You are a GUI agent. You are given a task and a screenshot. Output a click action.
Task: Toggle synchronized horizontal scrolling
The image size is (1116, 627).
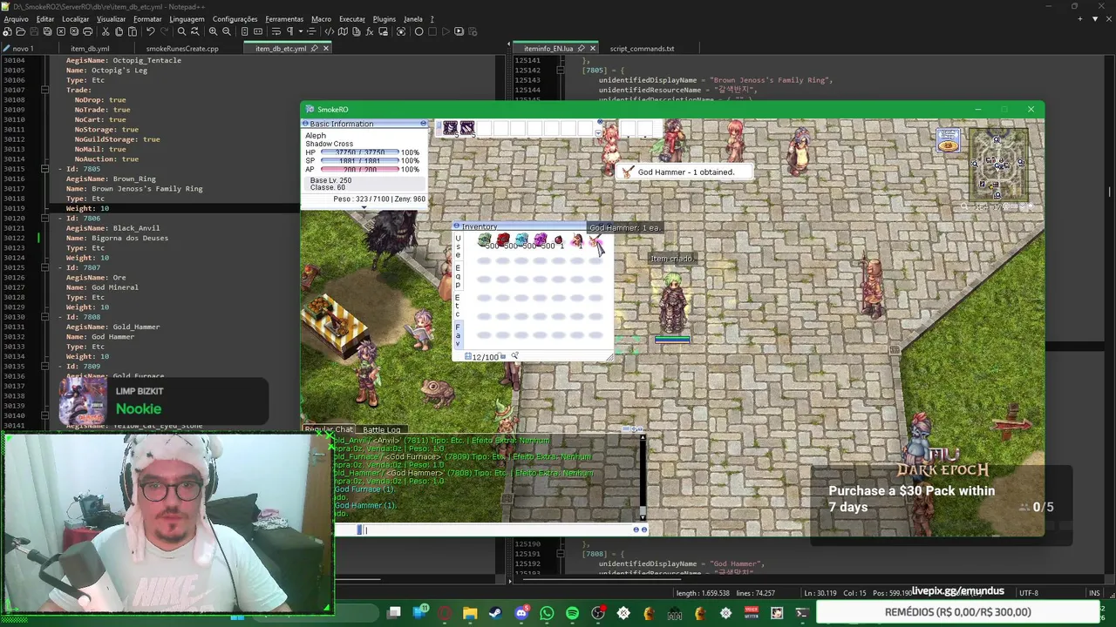click(258, 31)
